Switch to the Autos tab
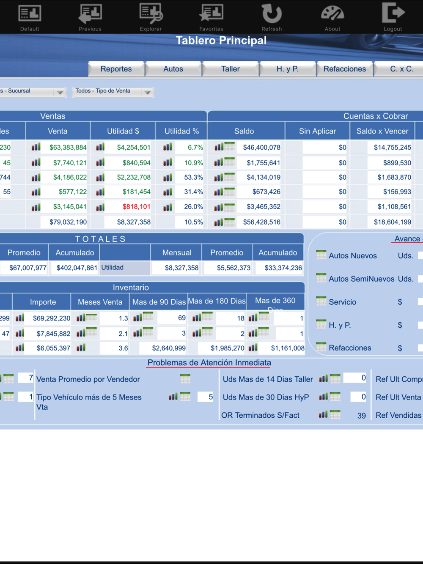 coord(173,69)
